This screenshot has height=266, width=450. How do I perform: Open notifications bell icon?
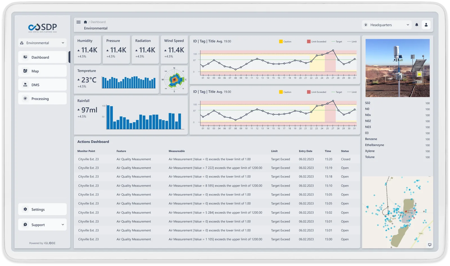click(417, 25)
